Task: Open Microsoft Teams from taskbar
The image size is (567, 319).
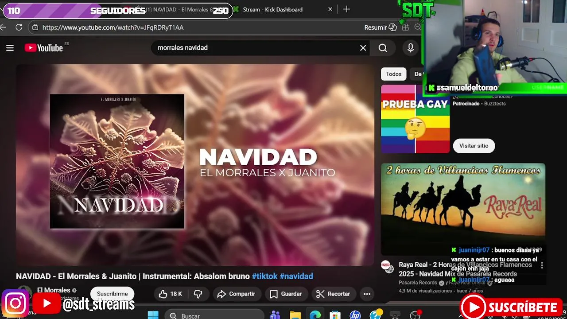Action: pos(275,315)
